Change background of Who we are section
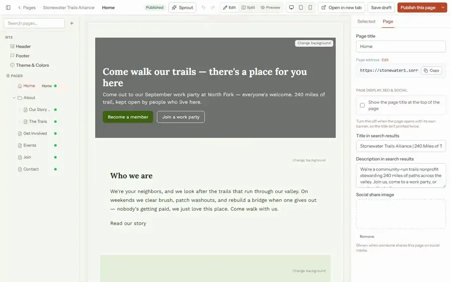Image resolution: width=451 pixels, height=282 pixels. pos(309,160)
